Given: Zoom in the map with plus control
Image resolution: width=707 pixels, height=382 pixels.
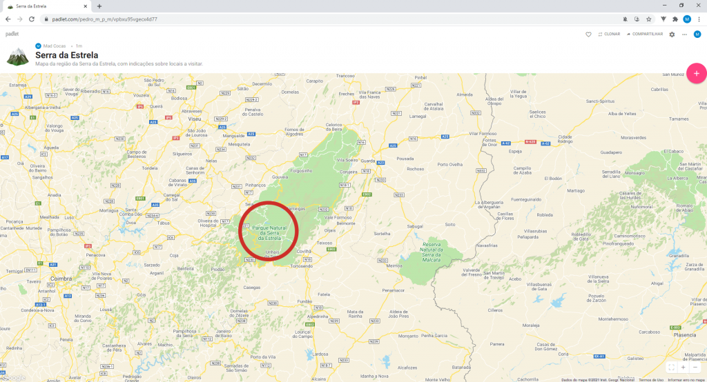Looking at the screenshot, I should (683, 367).
